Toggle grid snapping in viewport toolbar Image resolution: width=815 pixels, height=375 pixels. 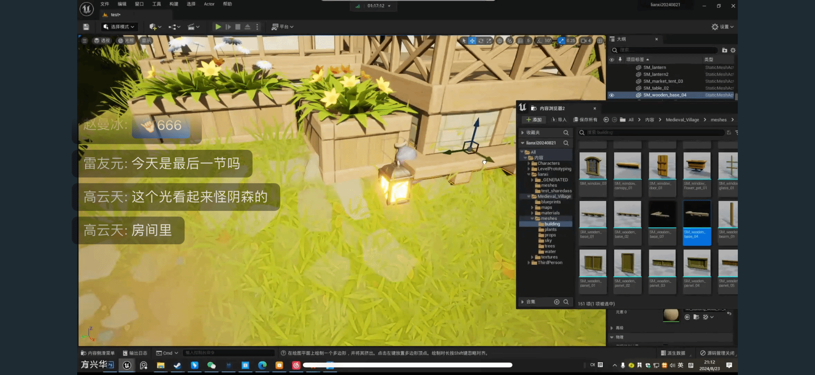coord(520,41)
